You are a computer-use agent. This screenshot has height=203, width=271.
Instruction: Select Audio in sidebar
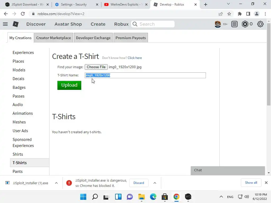(x=18, y=105)
